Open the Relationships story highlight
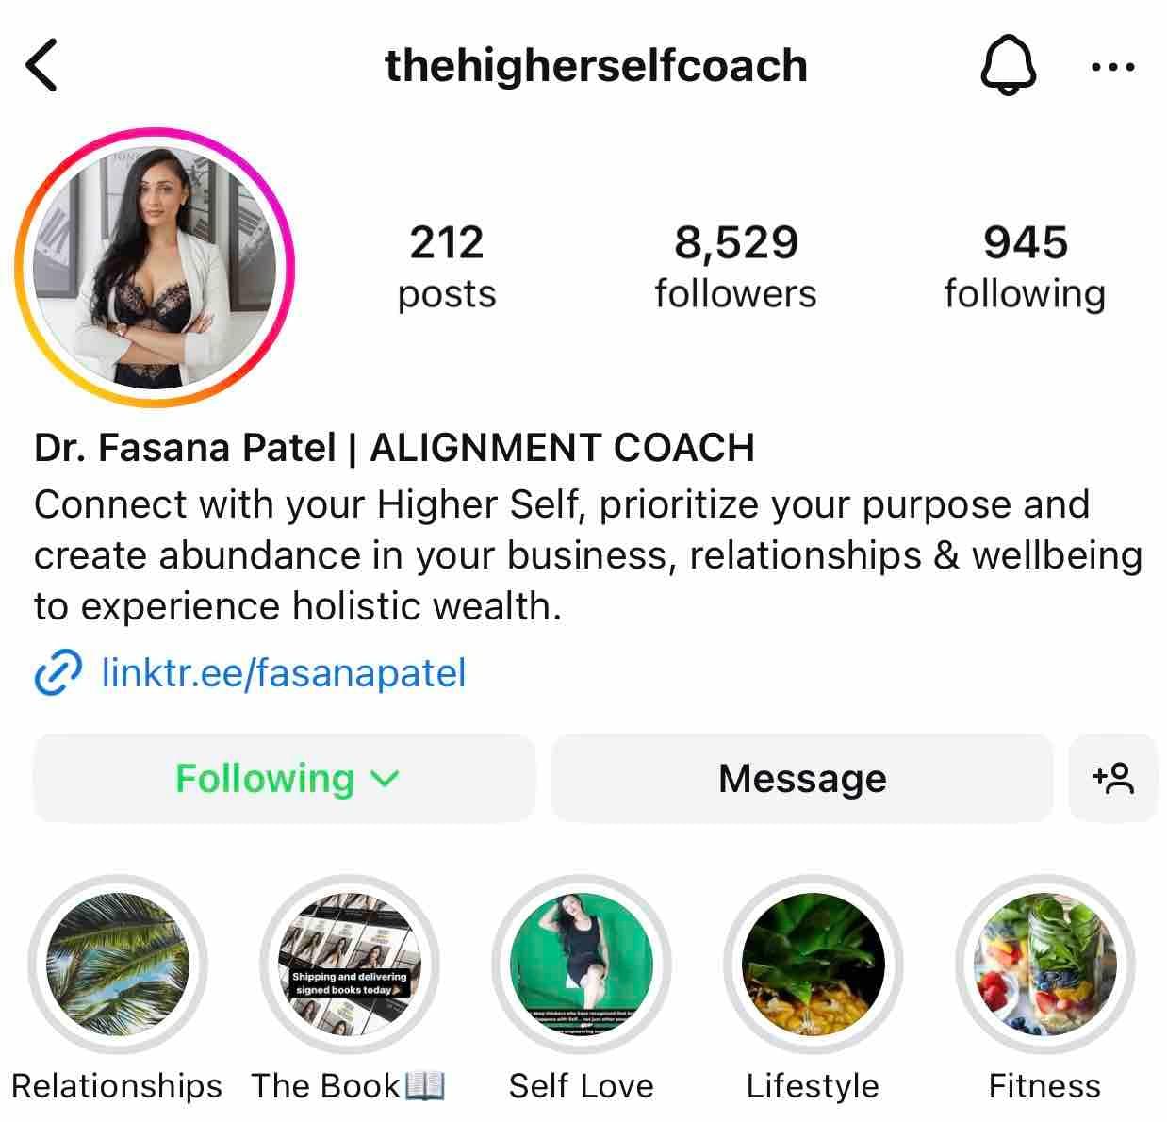 click(x=117, y=964)
